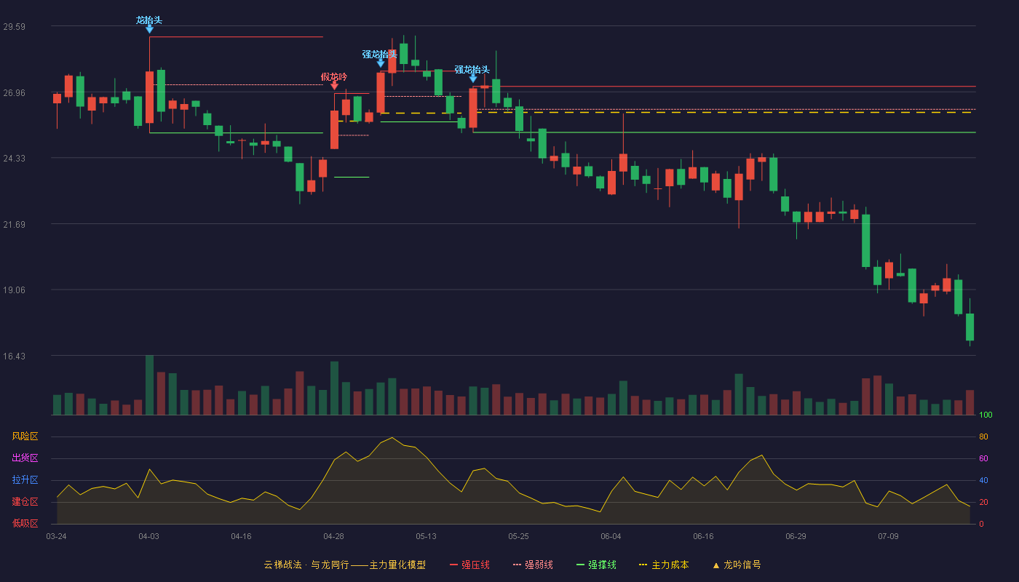Click the 05-13 date axis label
The image size is (1019, 582).
pyautogui.click(x=427, y=536)
